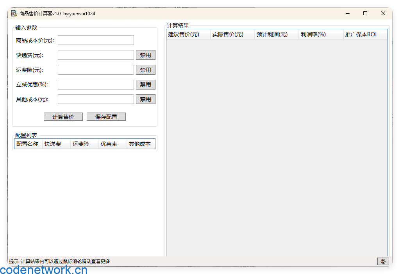
Task: Select the 建议售价(元) column header
Action: pos(184,34)
